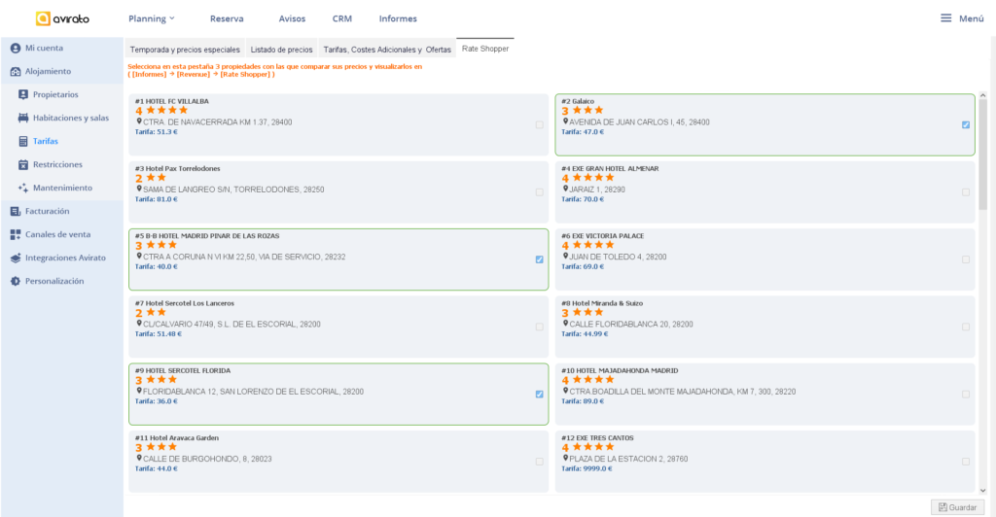Check the Hotel FC Villalba checkbox
Viewport: 996px width, 517px height.
click(539, 125)
